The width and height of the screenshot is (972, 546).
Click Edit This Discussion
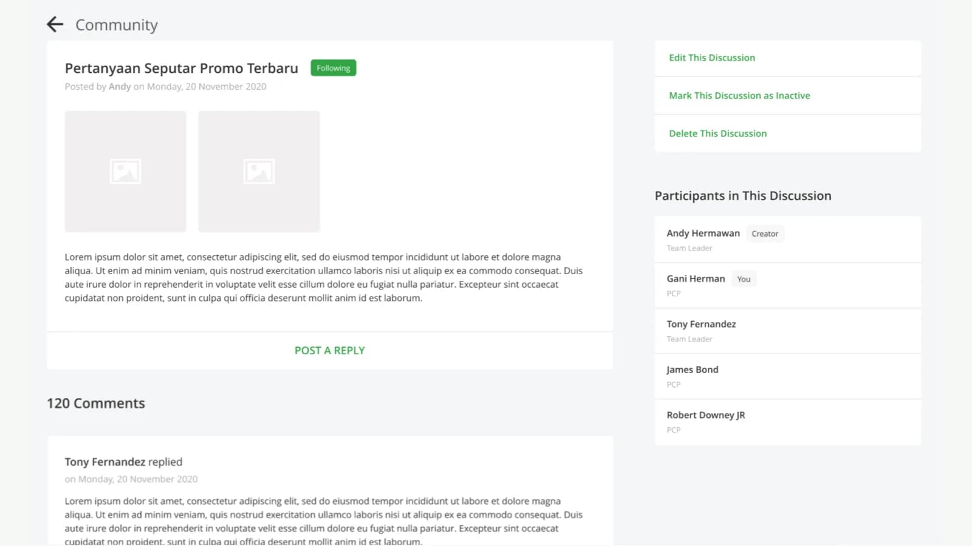(x=712, y=58)
